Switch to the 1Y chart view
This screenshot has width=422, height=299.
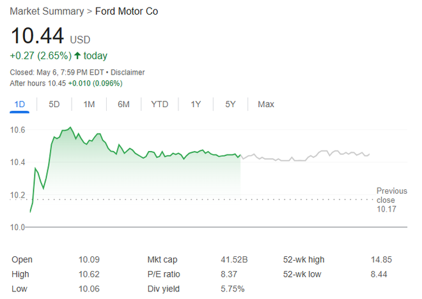point(196,104)
